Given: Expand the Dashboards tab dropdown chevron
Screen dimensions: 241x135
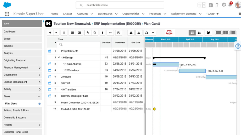Looking at the screenshot, I should 116,14.
